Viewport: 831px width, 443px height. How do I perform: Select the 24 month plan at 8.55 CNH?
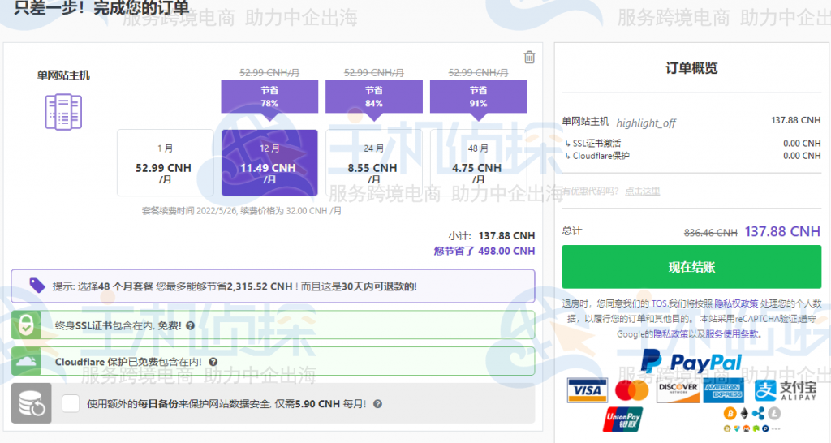373,163
